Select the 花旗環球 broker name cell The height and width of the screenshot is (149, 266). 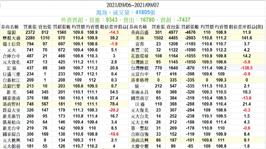pos(140,56)
